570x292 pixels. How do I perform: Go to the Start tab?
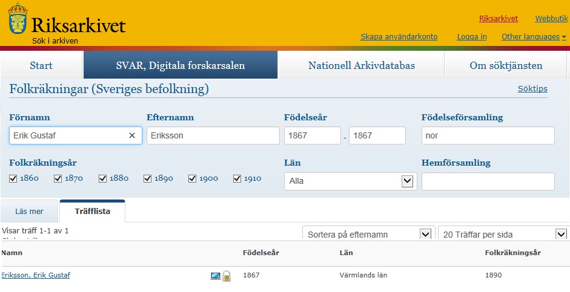point(41,65)
